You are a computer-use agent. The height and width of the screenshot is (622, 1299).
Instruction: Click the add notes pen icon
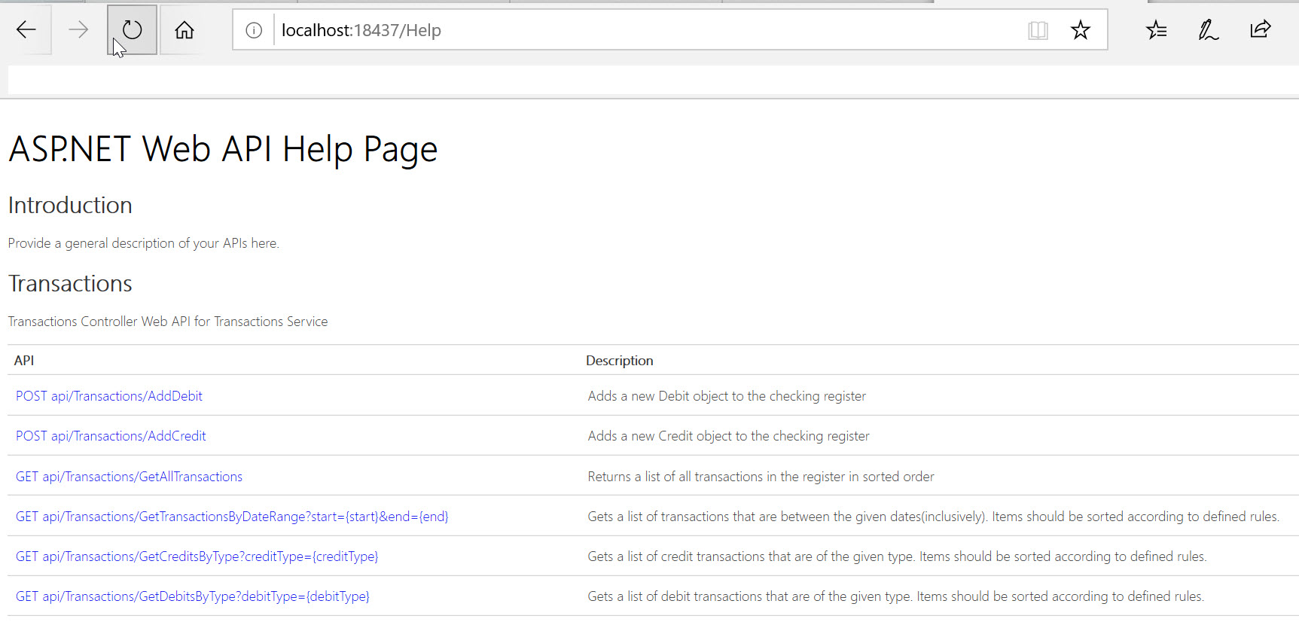point(1209,30)
